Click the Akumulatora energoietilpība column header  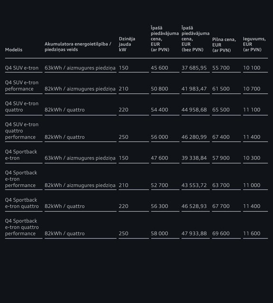pos(78,47)
